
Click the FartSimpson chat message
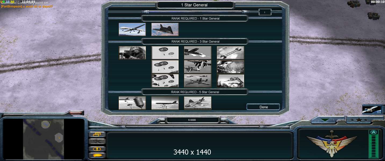(x=27, y=6)
